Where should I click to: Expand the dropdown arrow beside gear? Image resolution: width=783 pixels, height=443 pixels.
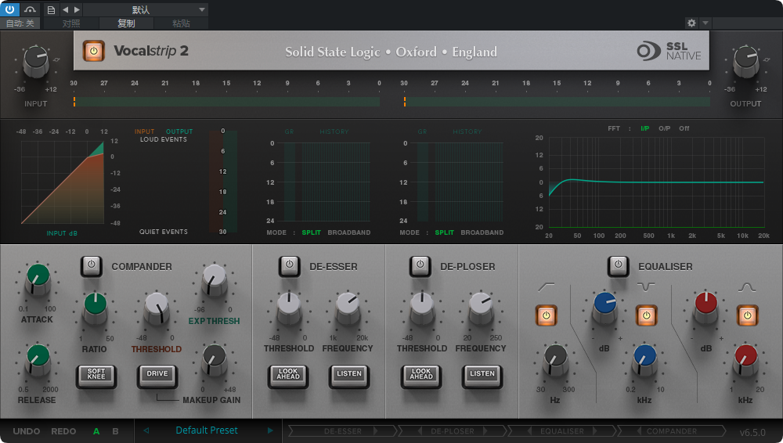(705, 23)
